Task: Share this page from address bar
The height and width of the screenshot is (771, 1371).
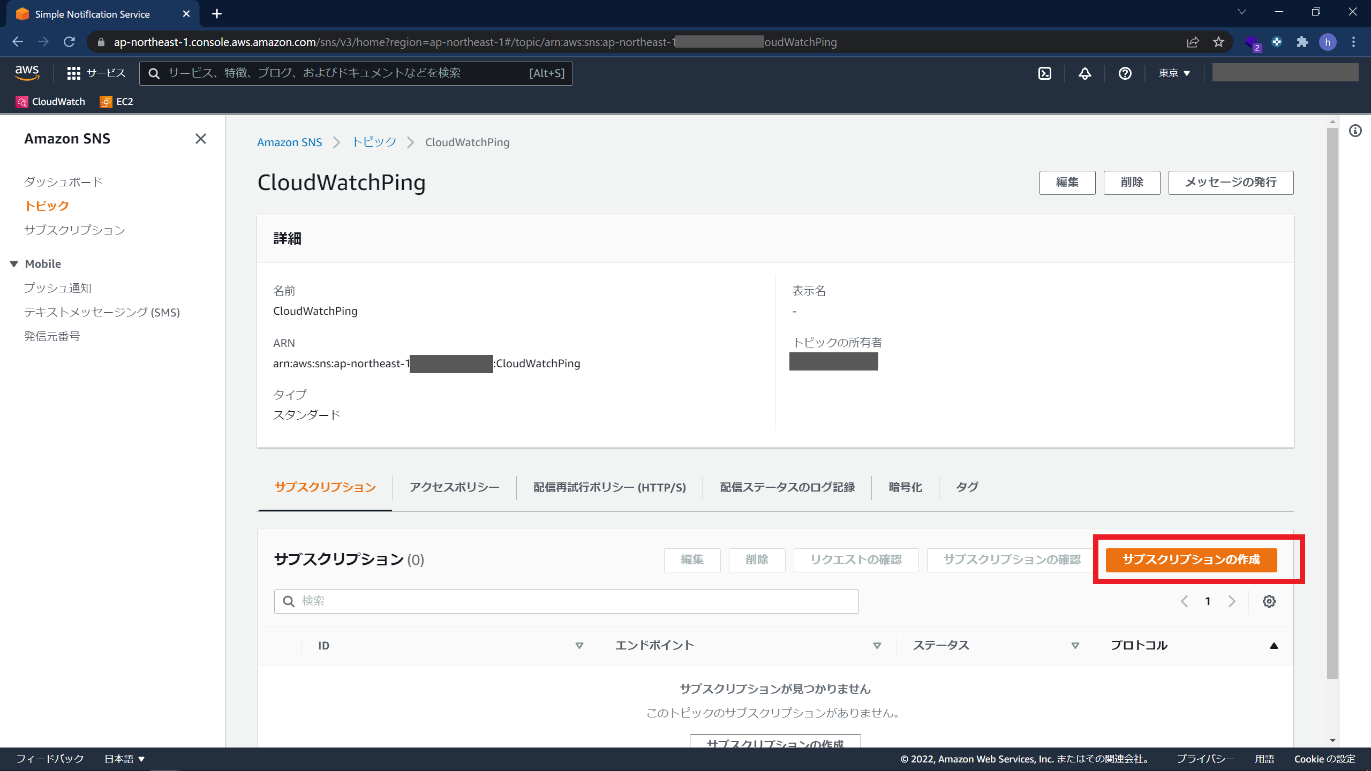Action: click(1193, 42)
